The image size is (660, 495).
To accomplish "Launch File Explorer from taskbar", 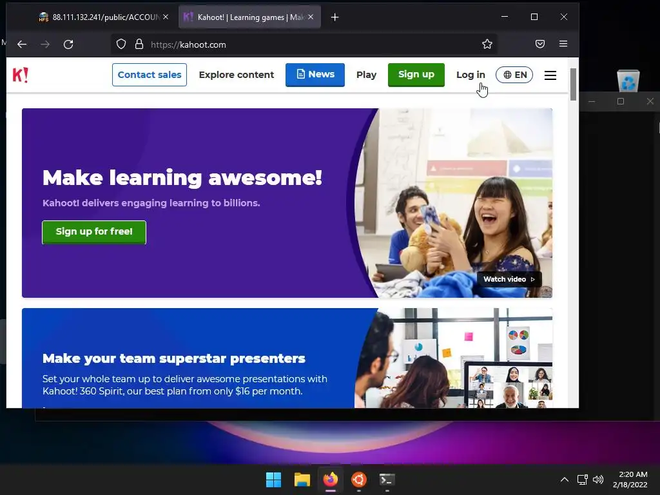I will click(x=302, y=480).
